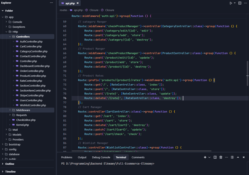This screenshot has width=249, height=175.
Task: Open the Explorer more actions ellipsis
Action: tap(51, 3)
